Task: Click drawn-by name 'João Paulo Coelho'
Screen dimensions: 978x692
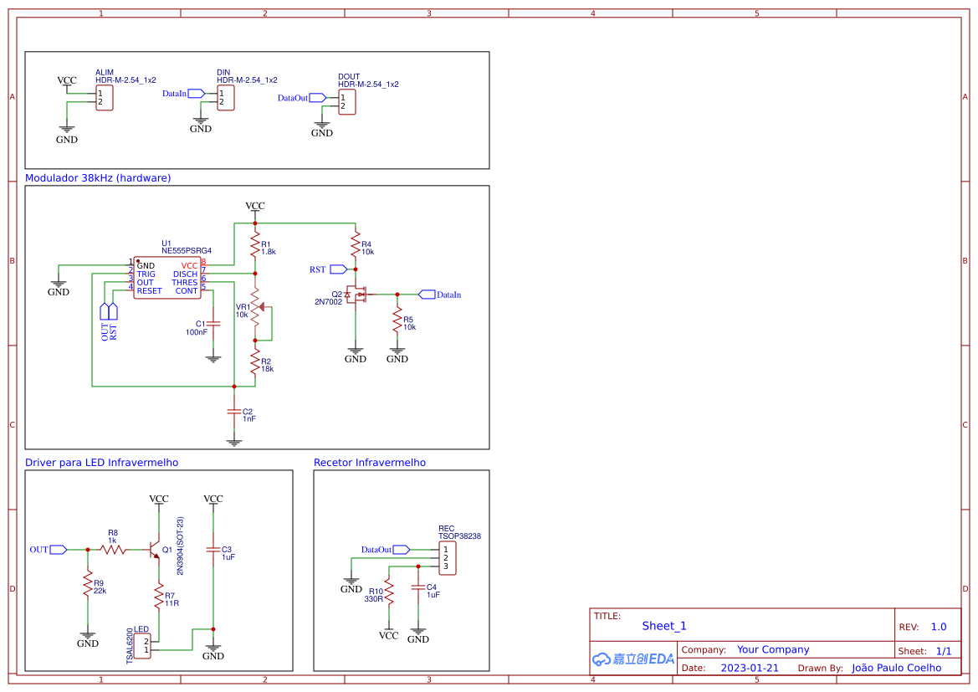Action: point(898,668)
